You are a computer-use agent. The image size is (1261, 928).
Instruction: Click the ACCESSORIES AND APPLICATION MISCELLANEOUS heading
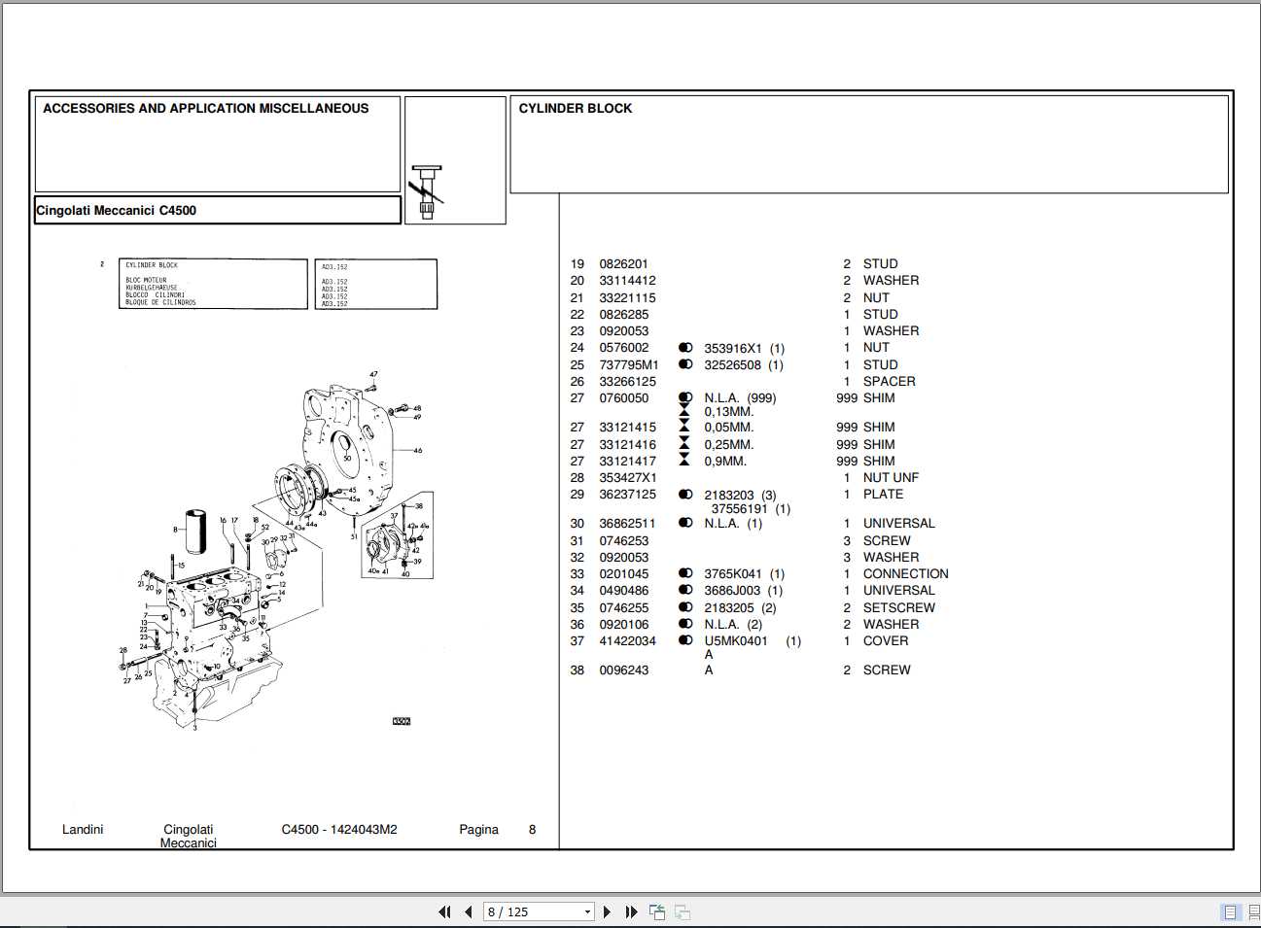205,108
